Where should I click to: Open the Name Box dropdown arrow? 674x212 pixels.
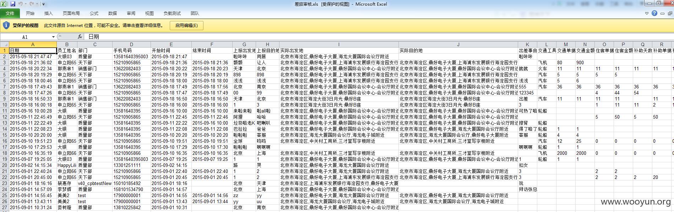(x=53, y=37)
